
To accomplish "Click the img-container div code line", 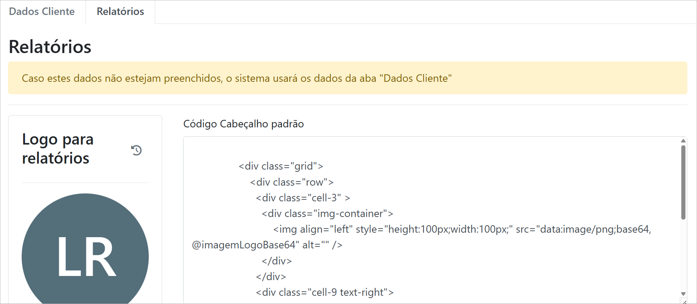I will tap(327, 214).
